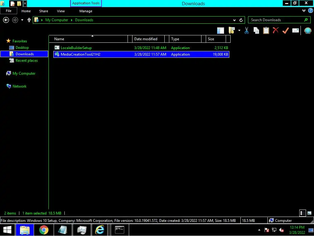The width and height of the screenshot is (314, 236).
Task: Go up one folder level with Up arrow
Action: coord(29,20)
